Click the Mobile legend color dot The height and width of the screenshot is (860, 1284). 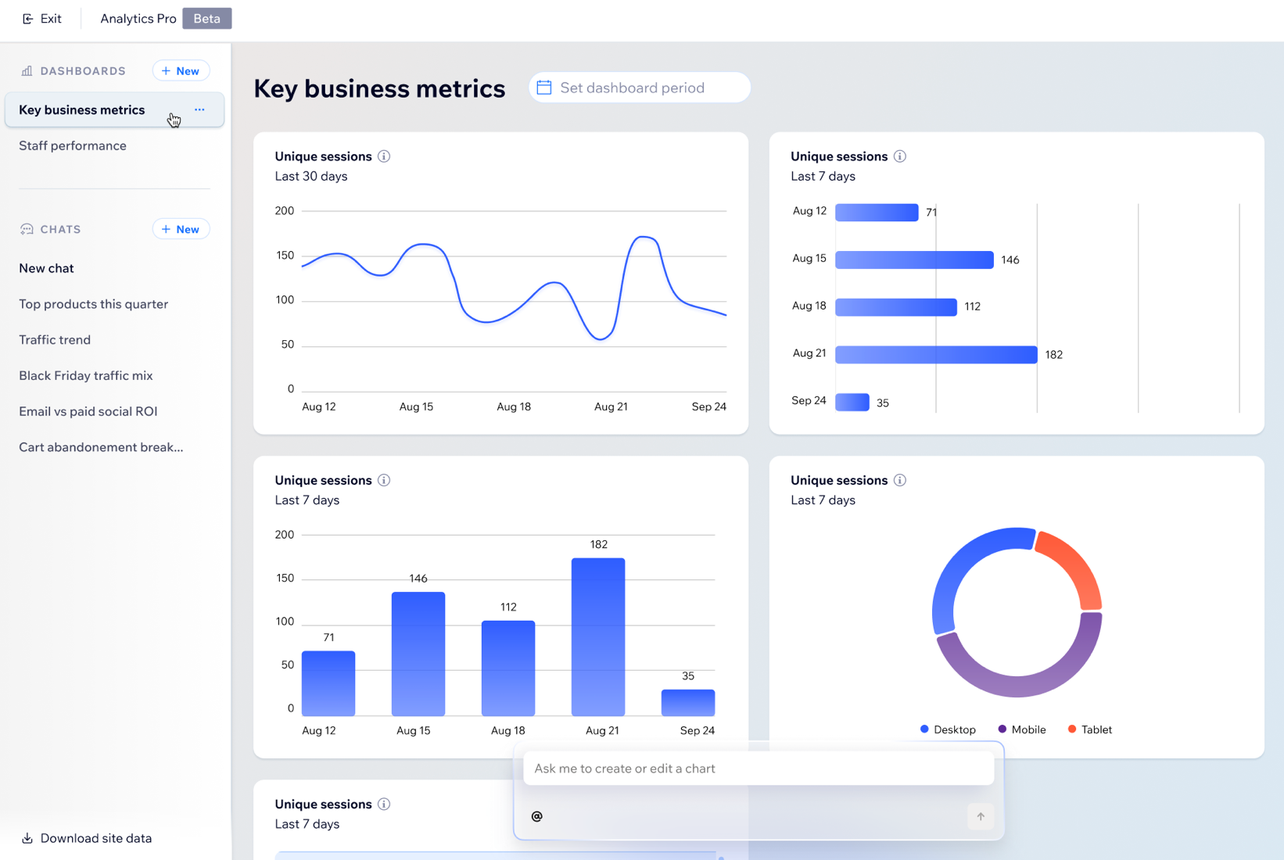click(1002, 729)
